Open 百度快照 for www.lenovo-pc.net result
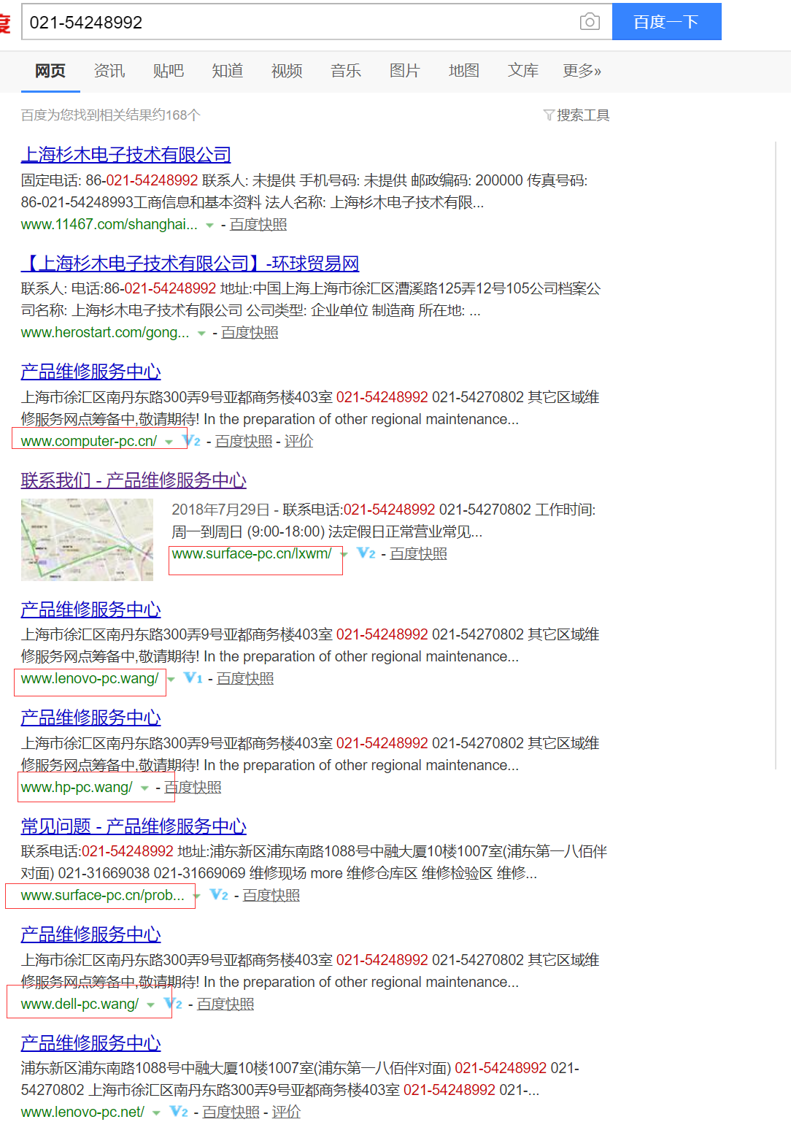This screenshot has height=1141, width=791. pos(231,1113)
